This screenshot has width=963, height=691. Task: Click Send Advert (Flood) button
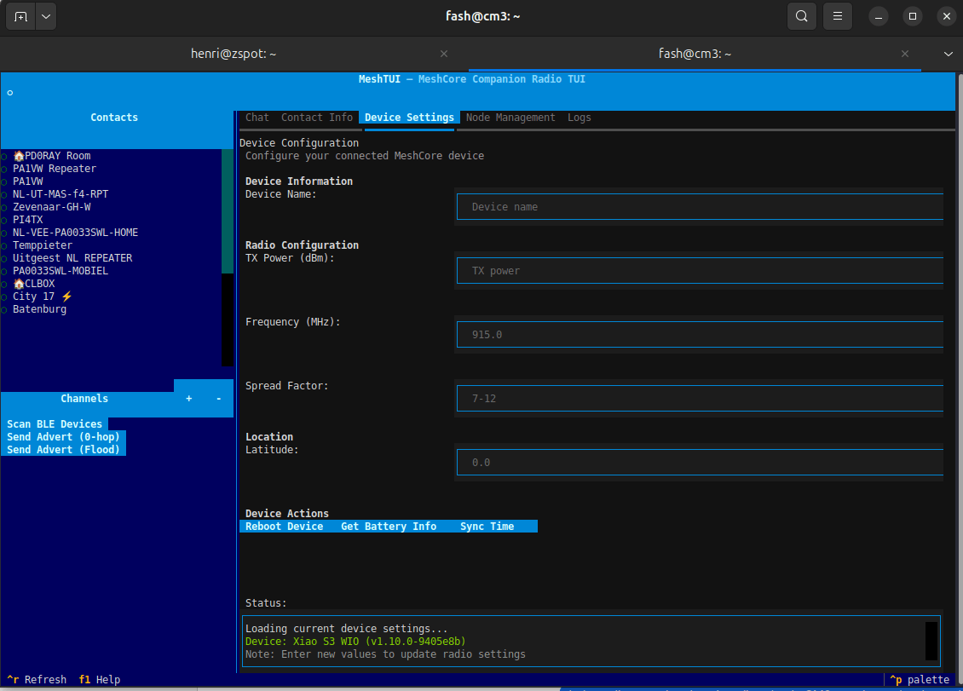63,450
